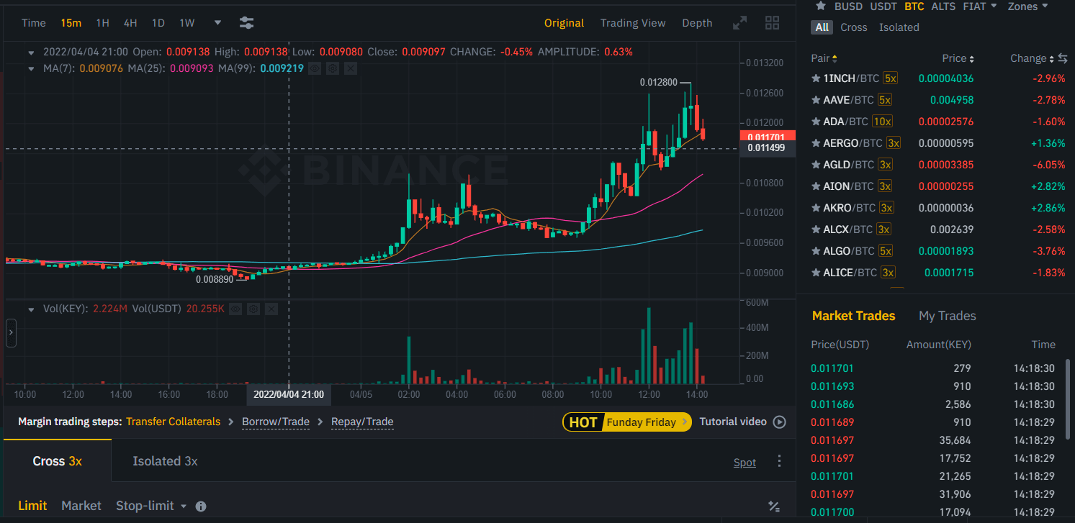Remove the volume indicator with the X icon
The image size is (1075, 523).
270,309
